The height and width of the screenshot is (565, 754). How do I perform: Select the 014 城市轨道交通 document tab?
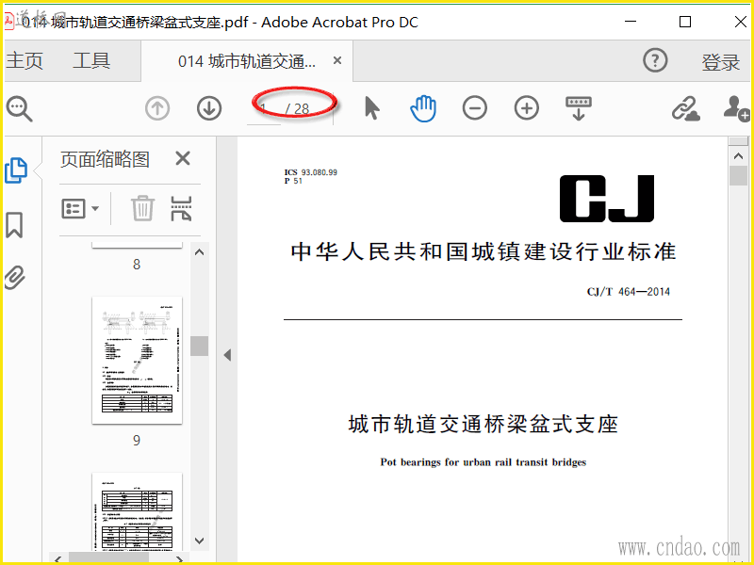(247, 61)
